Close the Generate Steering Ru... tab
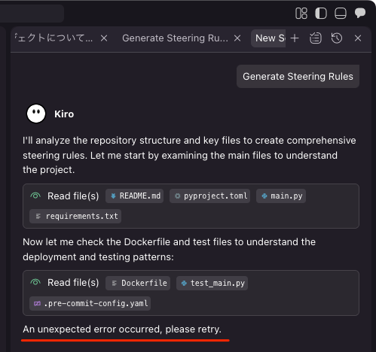Viewport: 376px width, 352px height. tap(237, 38)
